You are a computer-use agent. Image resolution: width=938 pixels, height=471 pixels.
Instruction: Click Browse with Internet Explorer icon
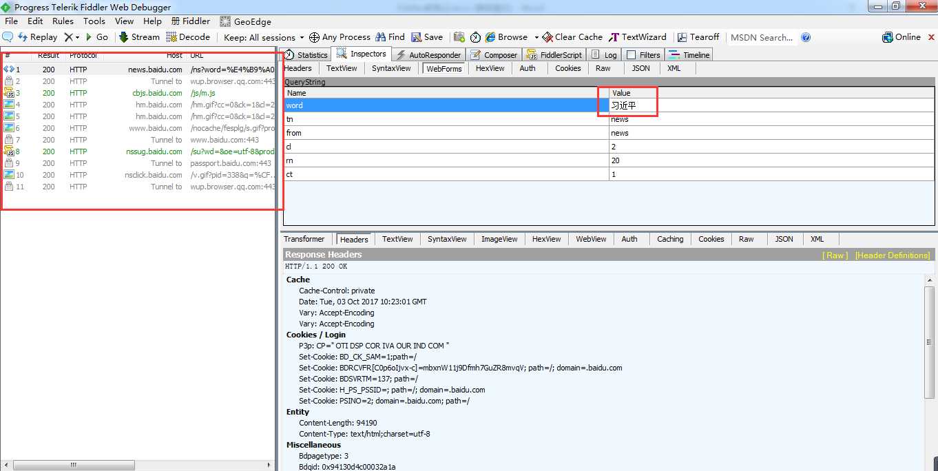[x=506, y=37]
